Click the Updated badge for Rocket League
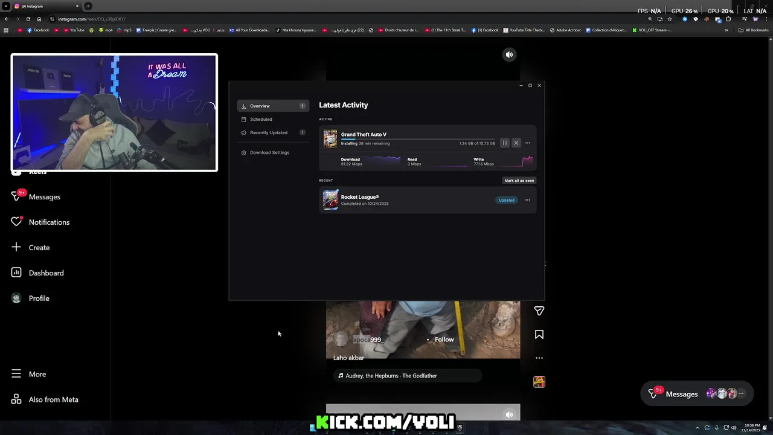The image size is (773, 435). (507, 200)
